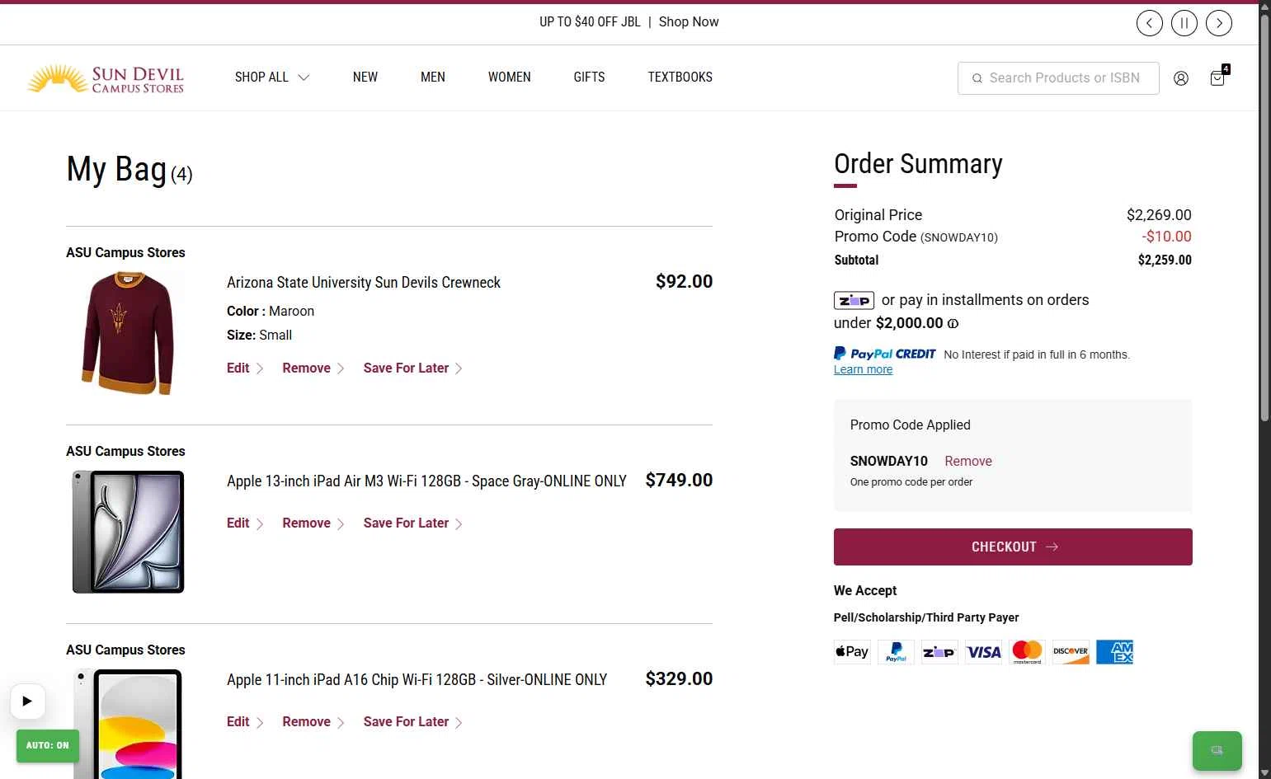Expand the SHOP ALL dropdown
This screenshot has height=779, width=1271.
(272, 77)
